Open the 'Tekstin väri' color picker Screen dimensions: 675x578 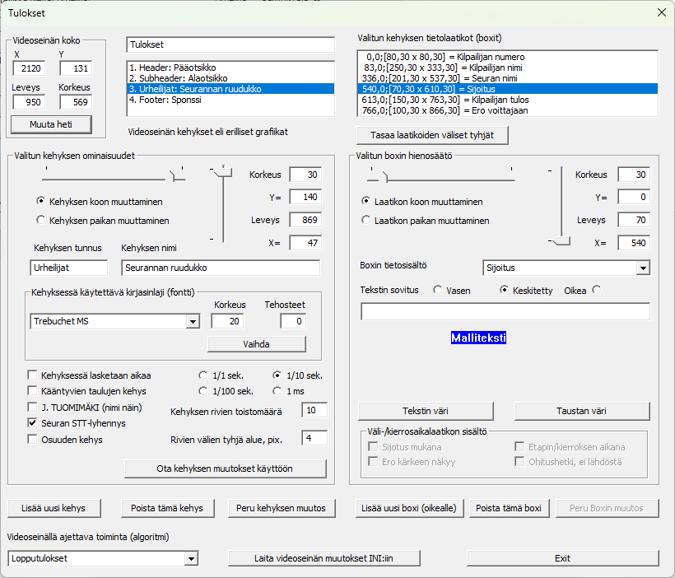click(x=425, y=410)
